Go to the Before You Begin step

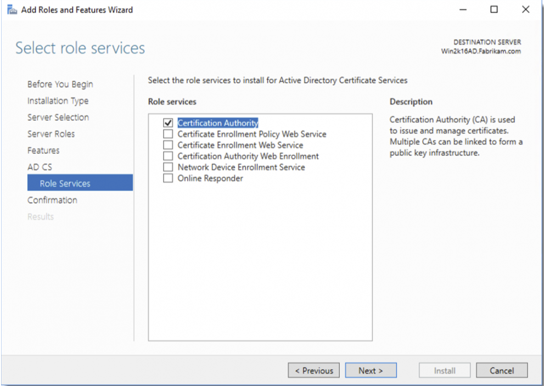tap(60, 85)
